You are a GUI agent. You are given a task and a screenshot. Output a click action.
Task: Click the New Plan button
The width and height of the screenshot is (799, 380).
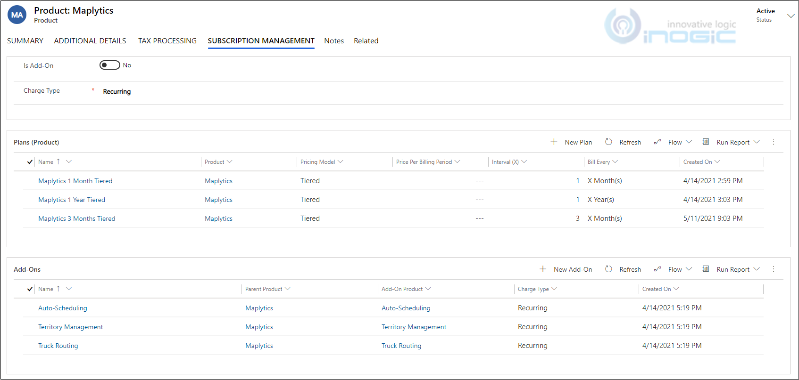pyautogui.click(x=571, y=142)
